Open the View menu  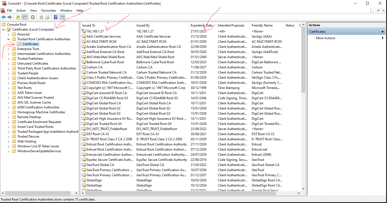point(33,11)
